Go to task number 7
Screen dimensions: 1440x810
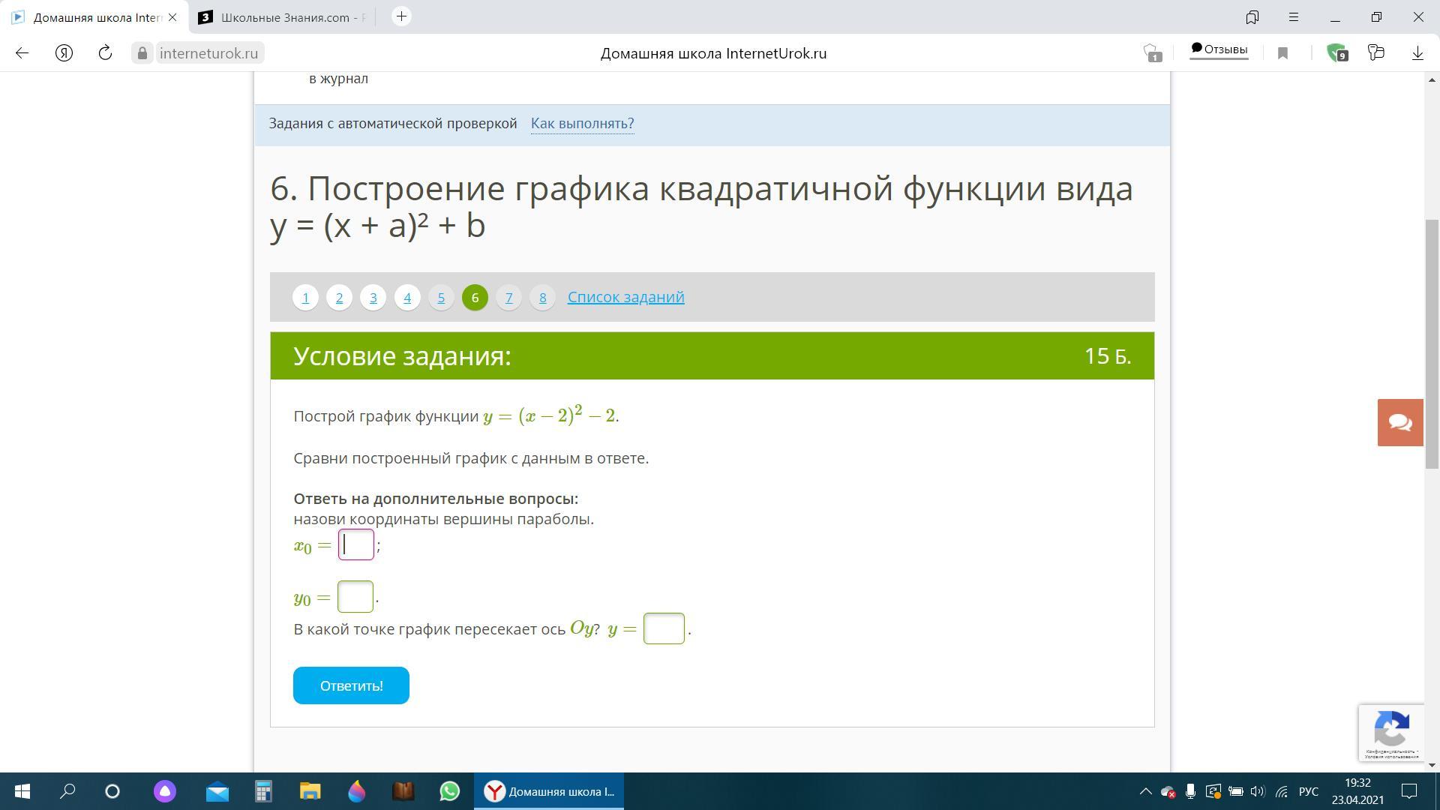point(508,298)
